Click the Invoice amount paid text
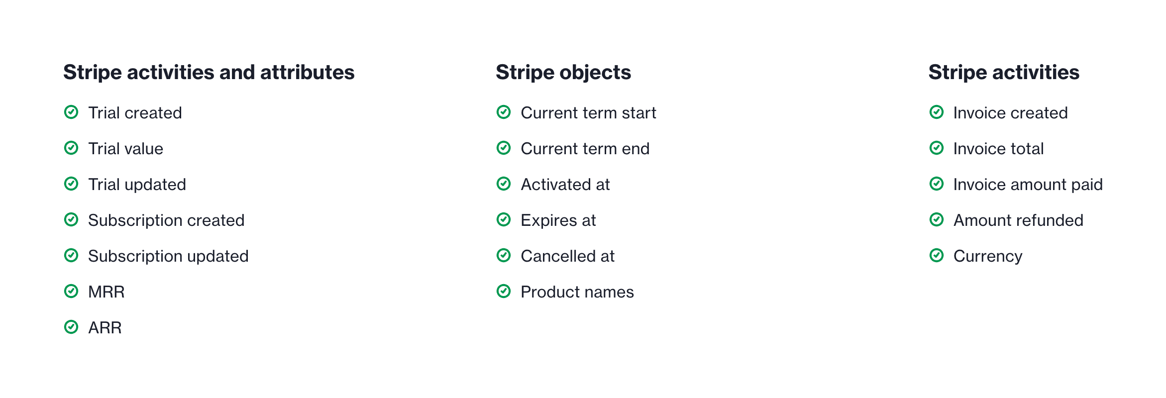This screenshot has height=398, width=1166. point(1028,185)
